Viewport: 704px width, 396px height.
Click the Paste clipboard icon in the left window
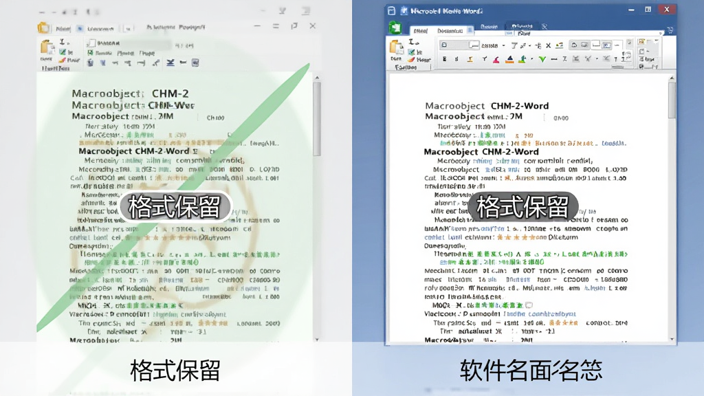(x=47, y=47)
